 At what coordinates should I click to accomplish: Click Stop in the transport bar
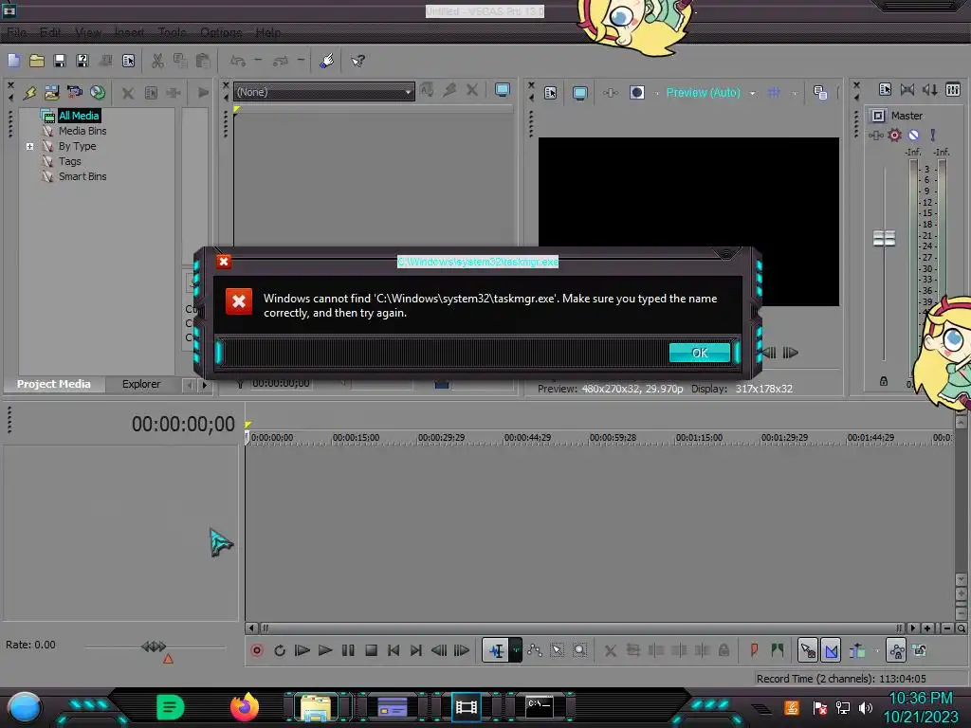pyautogui.click(x=371, y=650)
